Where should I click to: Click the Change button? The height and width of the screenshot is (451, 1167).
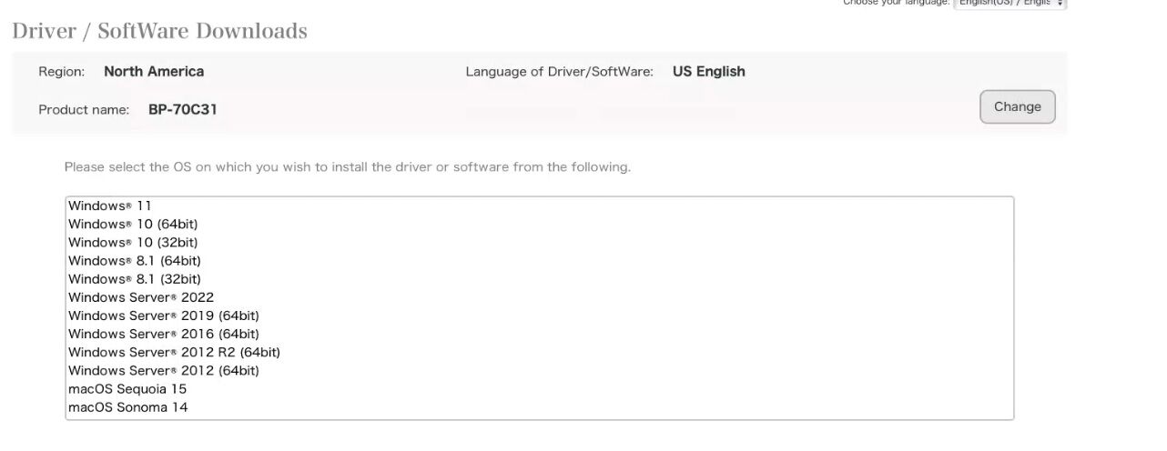tap(1017, 107)
